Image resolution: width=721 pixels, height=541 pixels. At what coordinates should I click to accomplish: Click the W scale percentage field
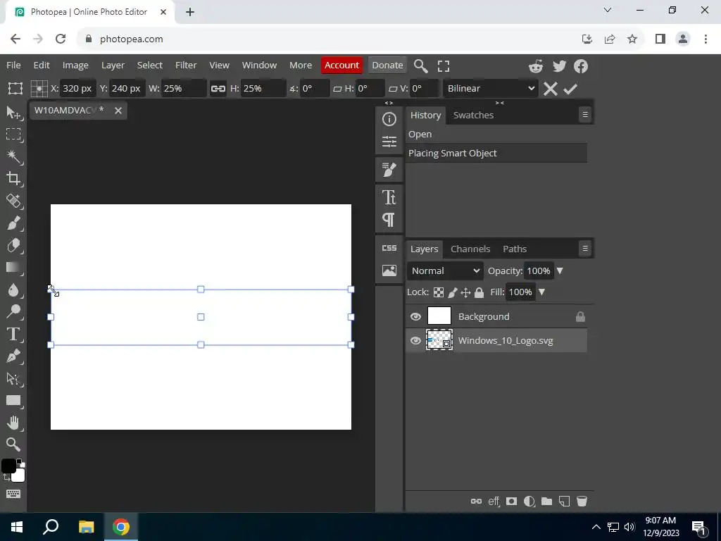tap(184, 88)
